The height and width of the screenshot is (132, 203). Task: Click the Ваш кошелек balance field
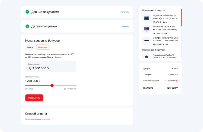[51, 66]
